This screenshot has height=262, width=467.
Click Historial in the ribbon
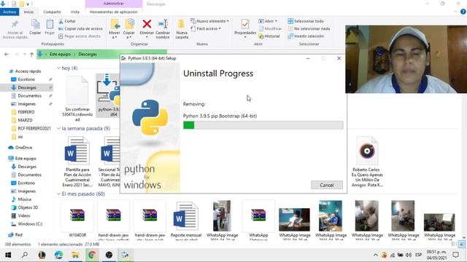pos(269,36)
